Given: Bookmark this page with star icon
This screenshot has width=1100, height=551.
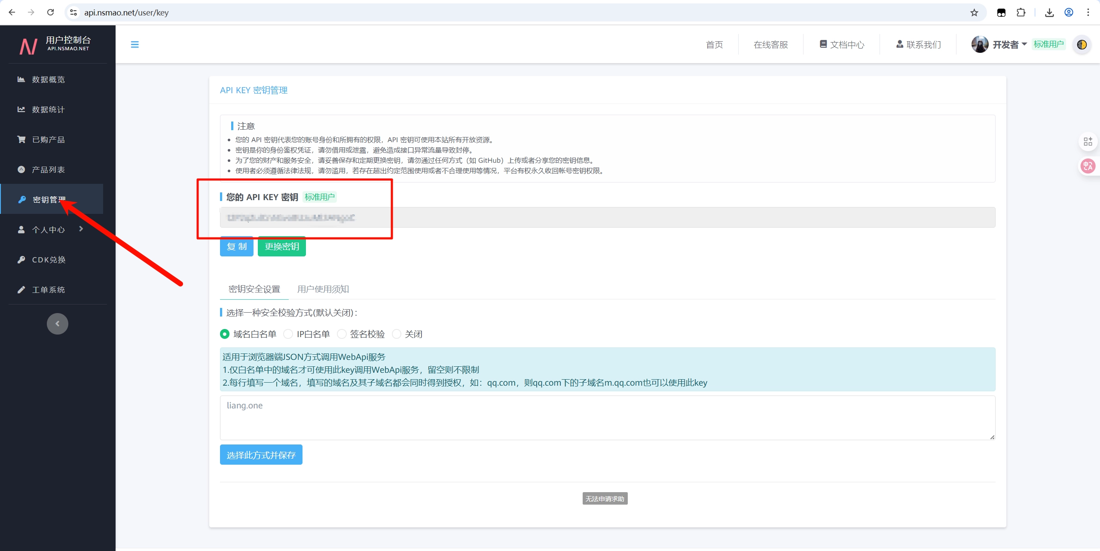Looking at the screenshot, I should (974, 12).
